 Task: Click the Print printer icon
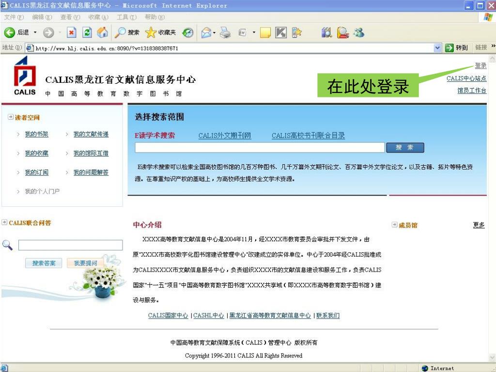click(225, 32)
